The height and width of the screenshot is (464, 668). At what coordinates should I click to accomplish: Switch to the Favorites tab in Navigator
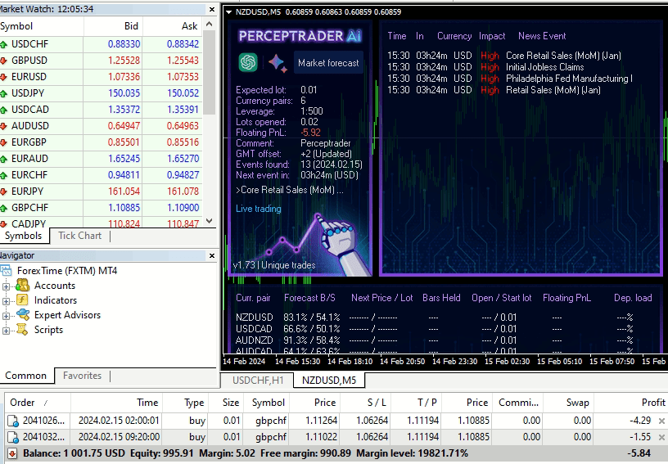tap(82, 376)
